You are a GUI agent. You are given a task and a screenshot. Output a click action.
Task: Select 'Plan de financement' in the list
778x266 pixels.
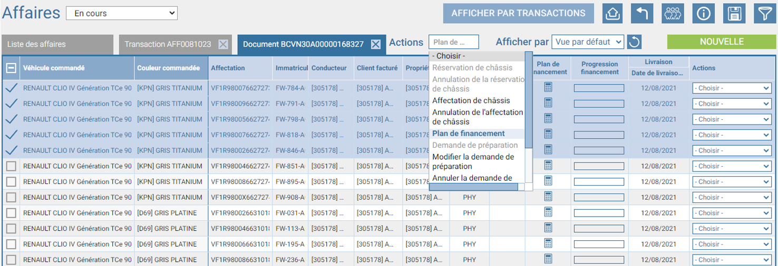[477, 134]
